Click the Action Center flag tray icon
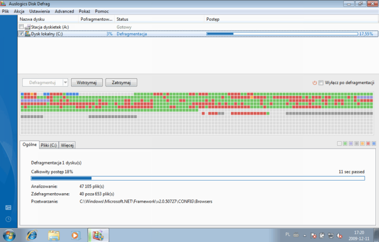 click(313, 236)
